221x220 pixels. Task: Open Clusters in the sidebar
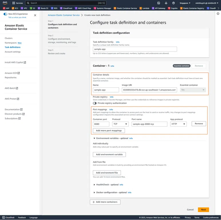[x=9, y=38]
